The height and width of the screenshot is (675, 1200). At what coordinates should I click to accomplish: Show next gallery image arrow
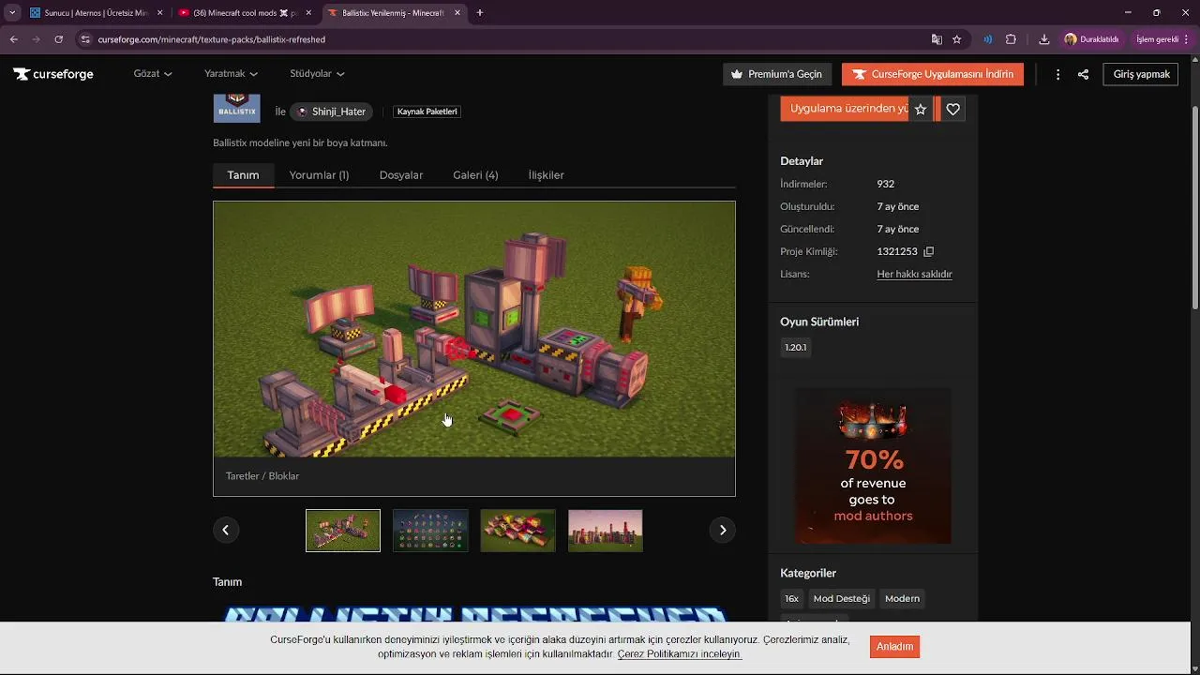[x=722, y=530]
